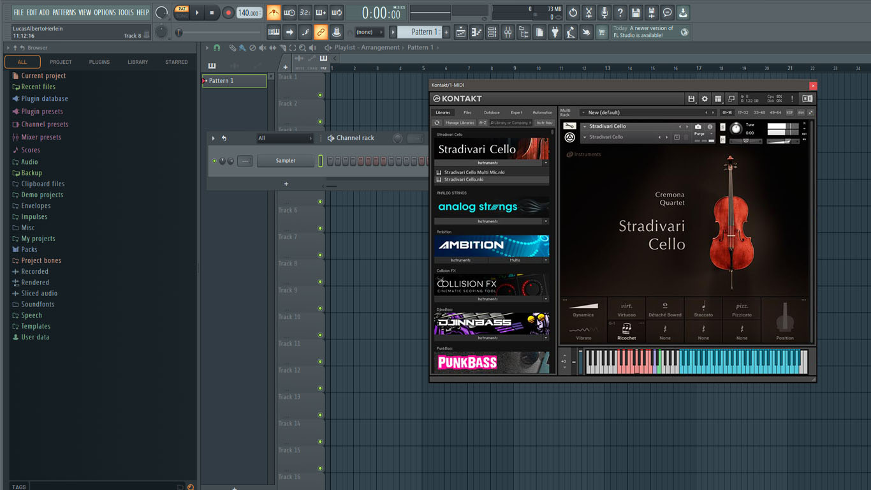This screenshot has height=490, width=871.
Task: Click the Kontakt panic exclamation icon
Action: click(x=793, y=99)
